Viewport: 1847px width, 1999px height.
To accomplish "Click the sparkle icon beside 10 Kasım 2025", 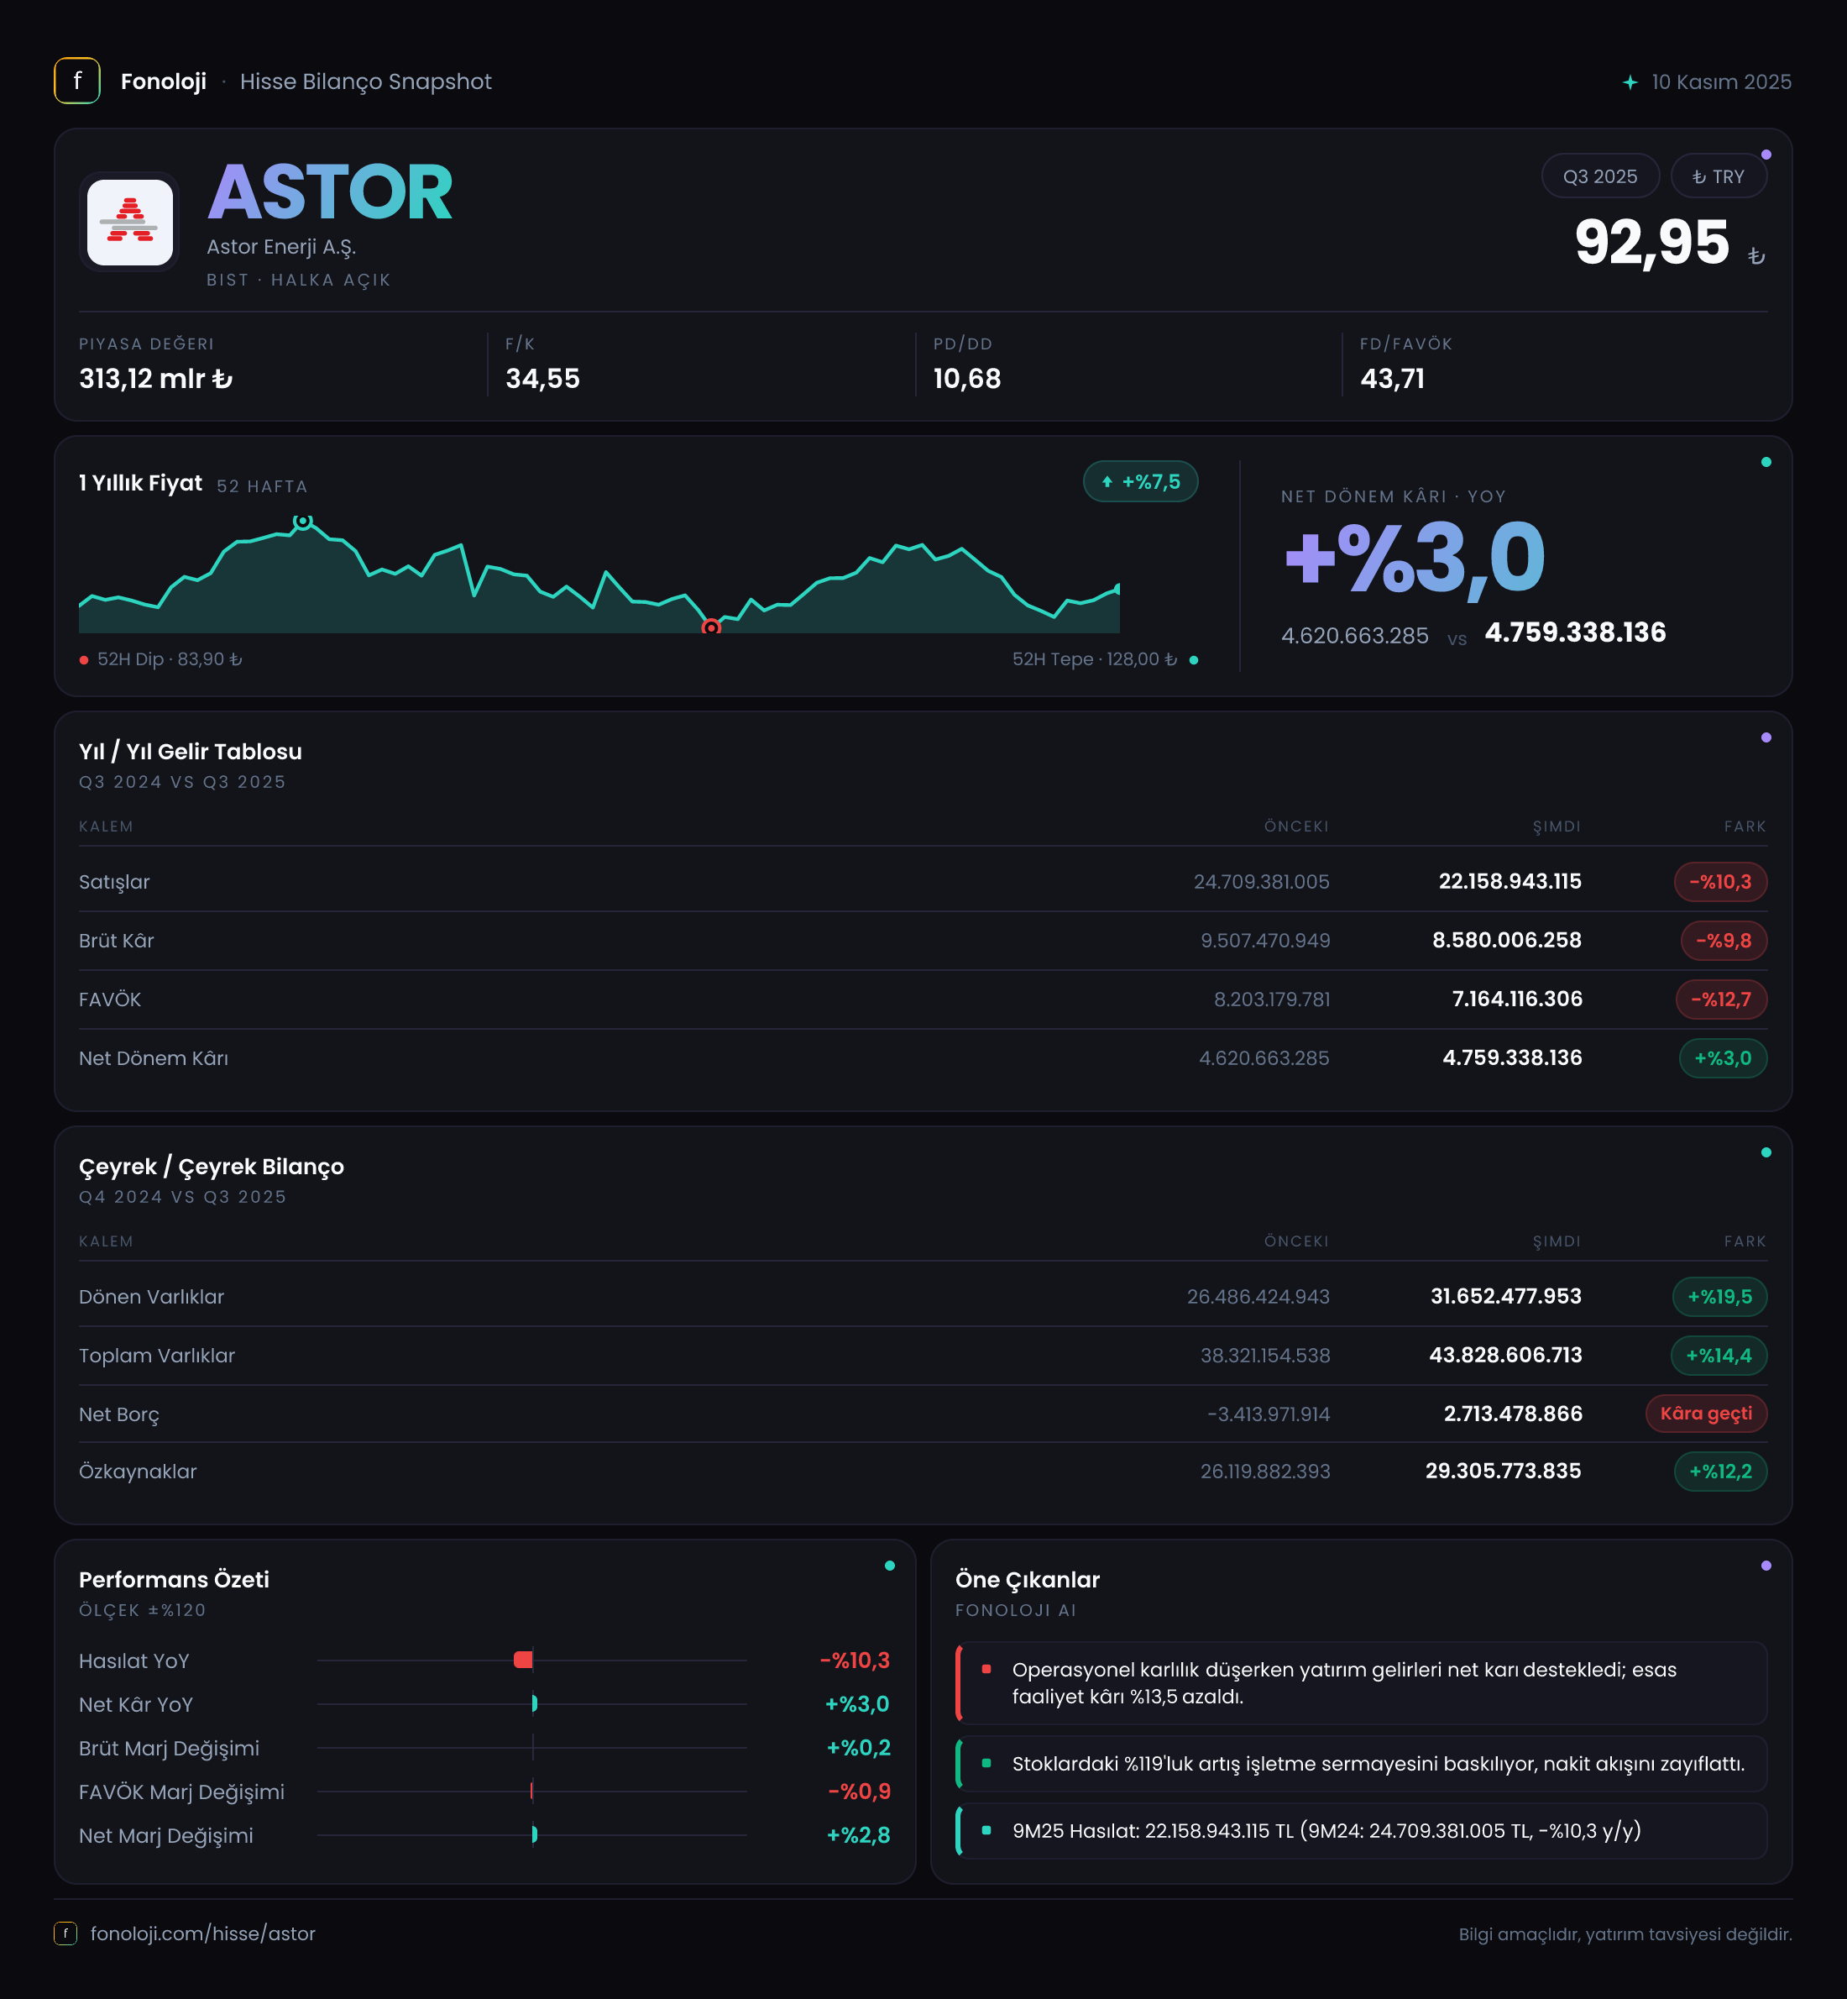I will pos(1630,82).
